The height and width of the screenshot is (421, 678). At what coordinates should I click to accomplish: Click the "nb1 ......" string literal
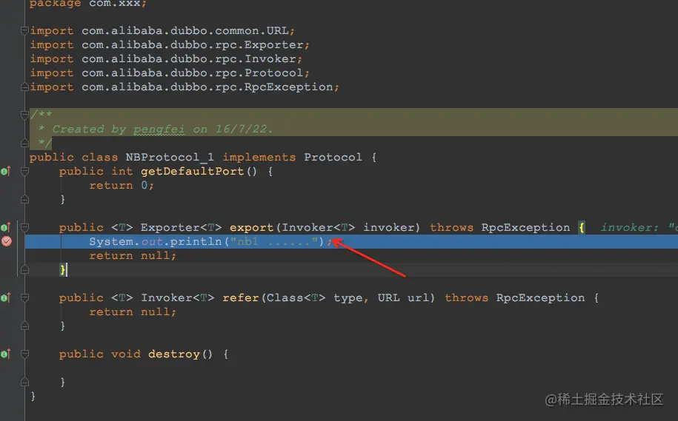coord(273,241)
